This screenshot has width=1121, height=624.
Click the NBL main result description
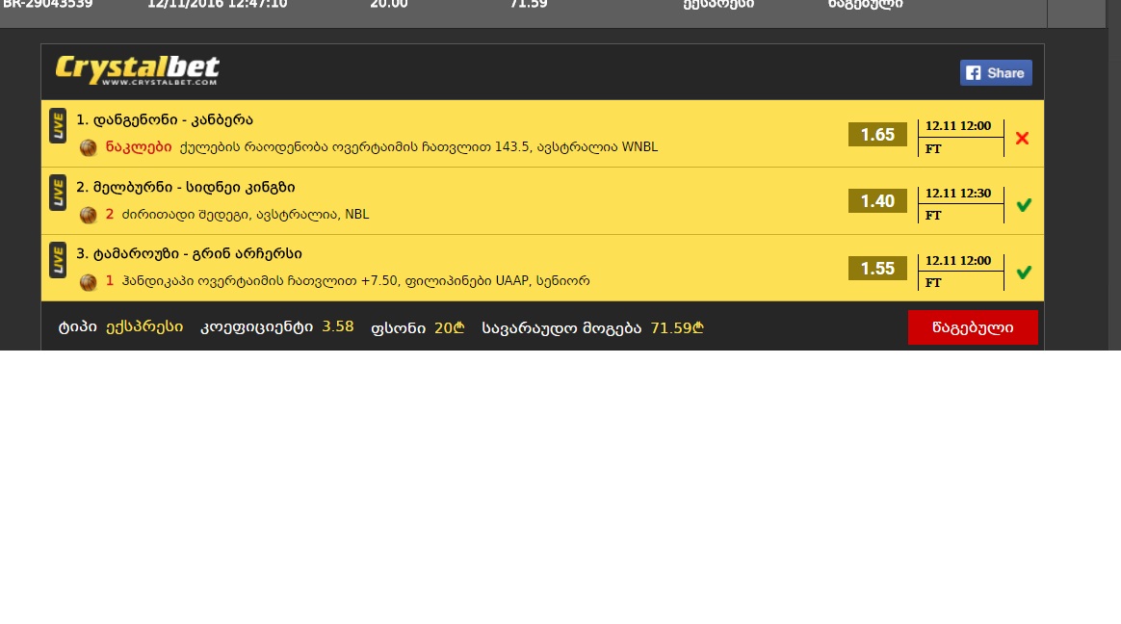246,214
